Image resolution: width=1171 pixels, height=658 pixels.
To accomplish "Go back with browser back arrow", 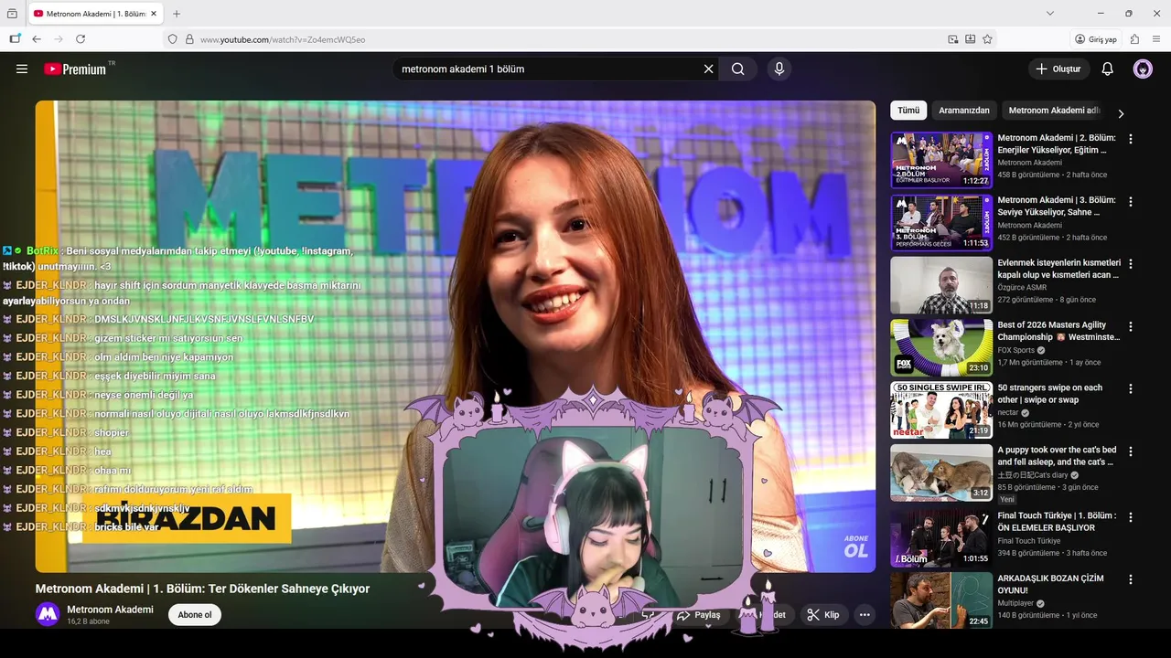I will click(37, 39).
